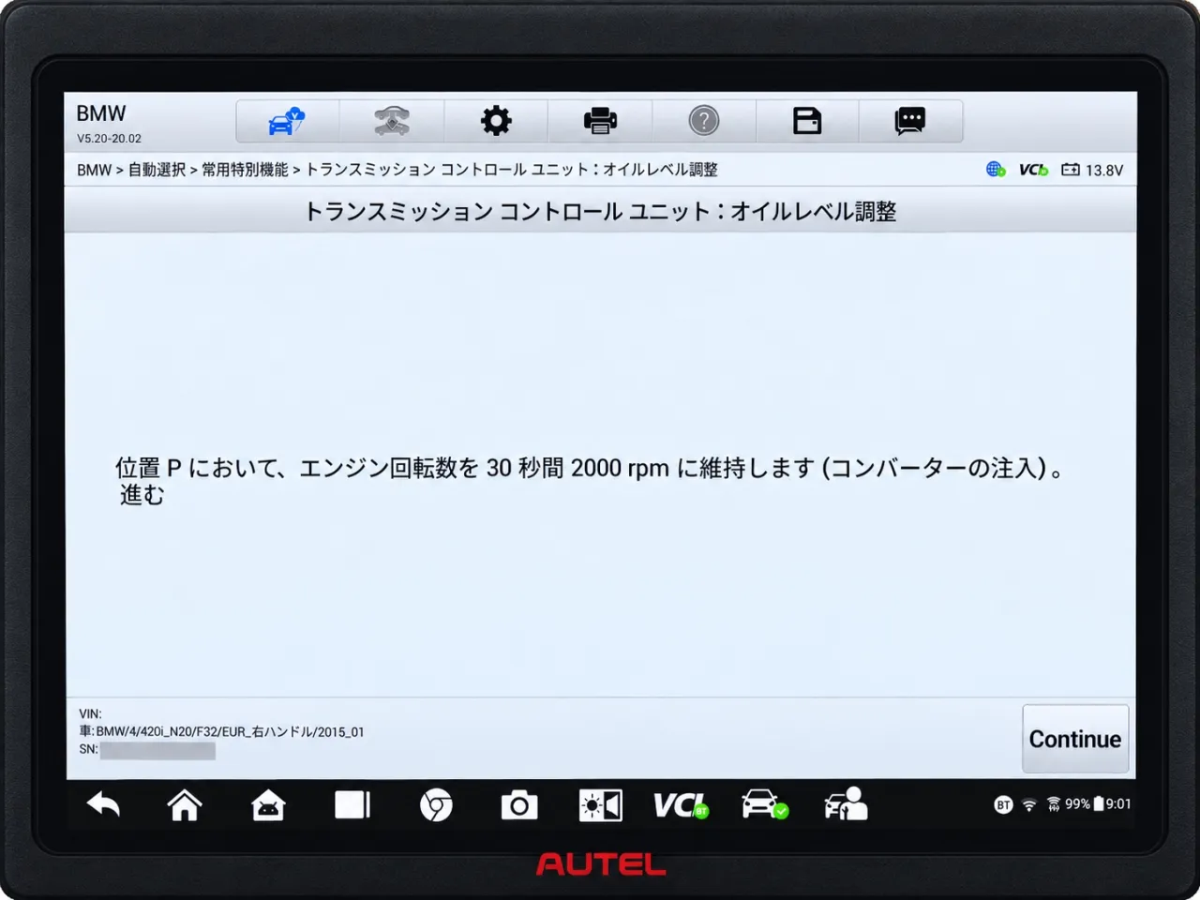The height and width of the screenshot is (900, 1200).
Task: Open the message feedback icon
Action: click(x=910, y=121)
